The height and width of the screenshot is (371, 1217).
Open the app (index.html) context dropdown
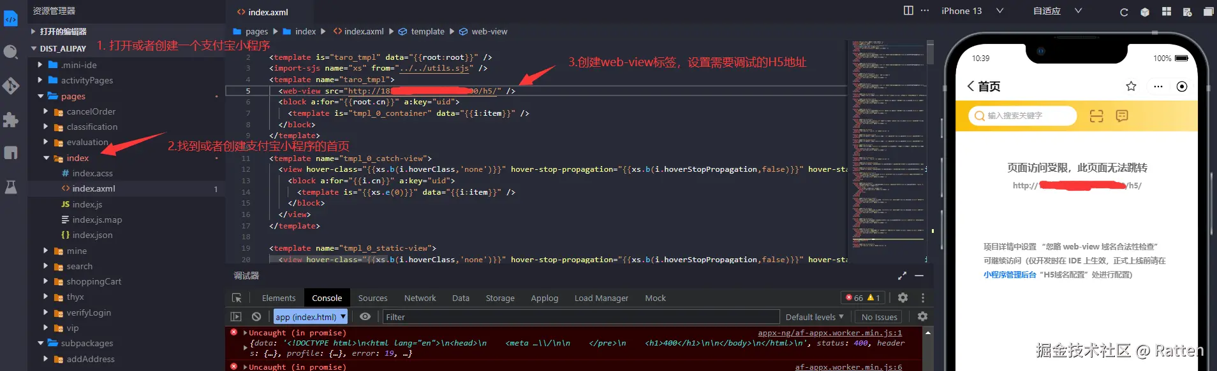(x=311, y=316)
